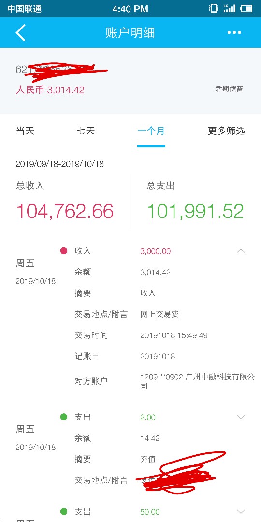Collapse the 3,000.00 income entry
Image resolution: width=261 pixels, height=522 pixels.
pyautogui.click(x=241, y=251)
